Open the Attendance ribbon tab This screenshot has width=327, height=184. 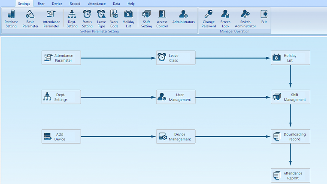97,3
